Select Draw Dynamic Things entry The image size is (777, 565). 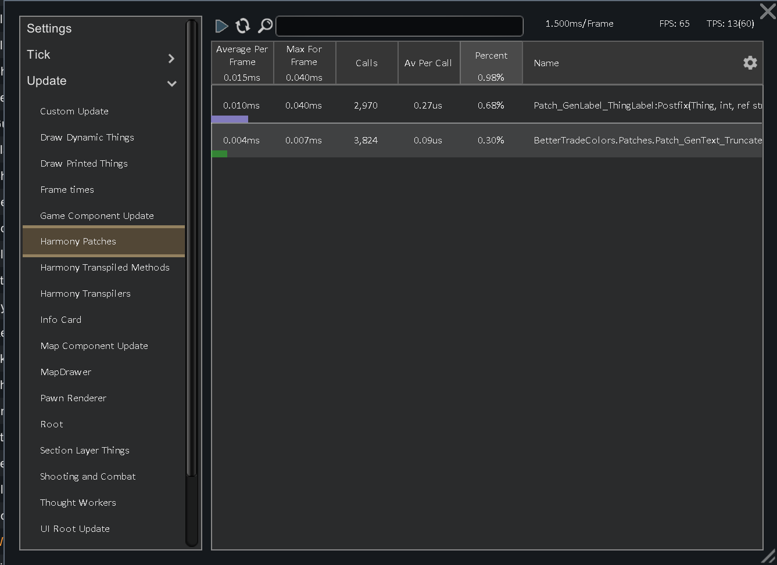tap(87, 138)
